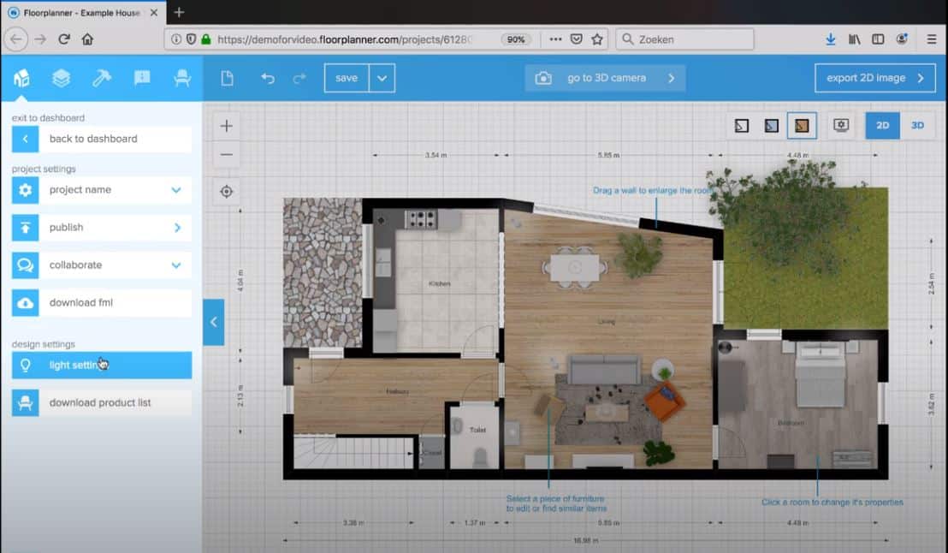Collapse the left sidebar panel

213,322
